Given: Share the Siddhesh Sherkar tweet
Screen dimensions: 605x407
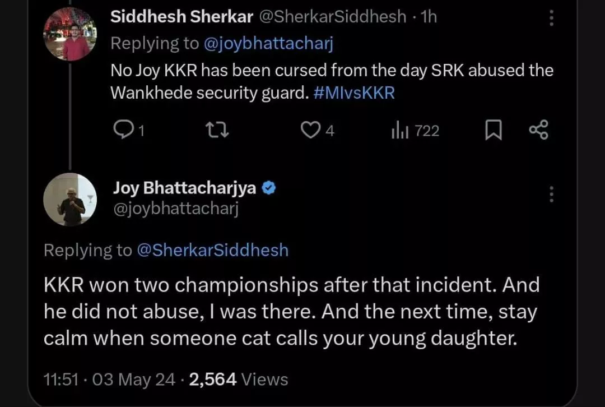Looking at the screenshot, I should (539, 131).
